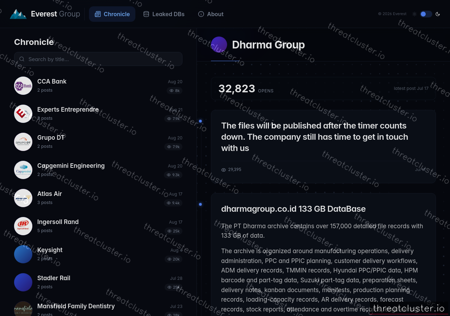Click the latest post Jul 17 label
The height and width of the screenshot is (316, 450).
tap(411, 88)
